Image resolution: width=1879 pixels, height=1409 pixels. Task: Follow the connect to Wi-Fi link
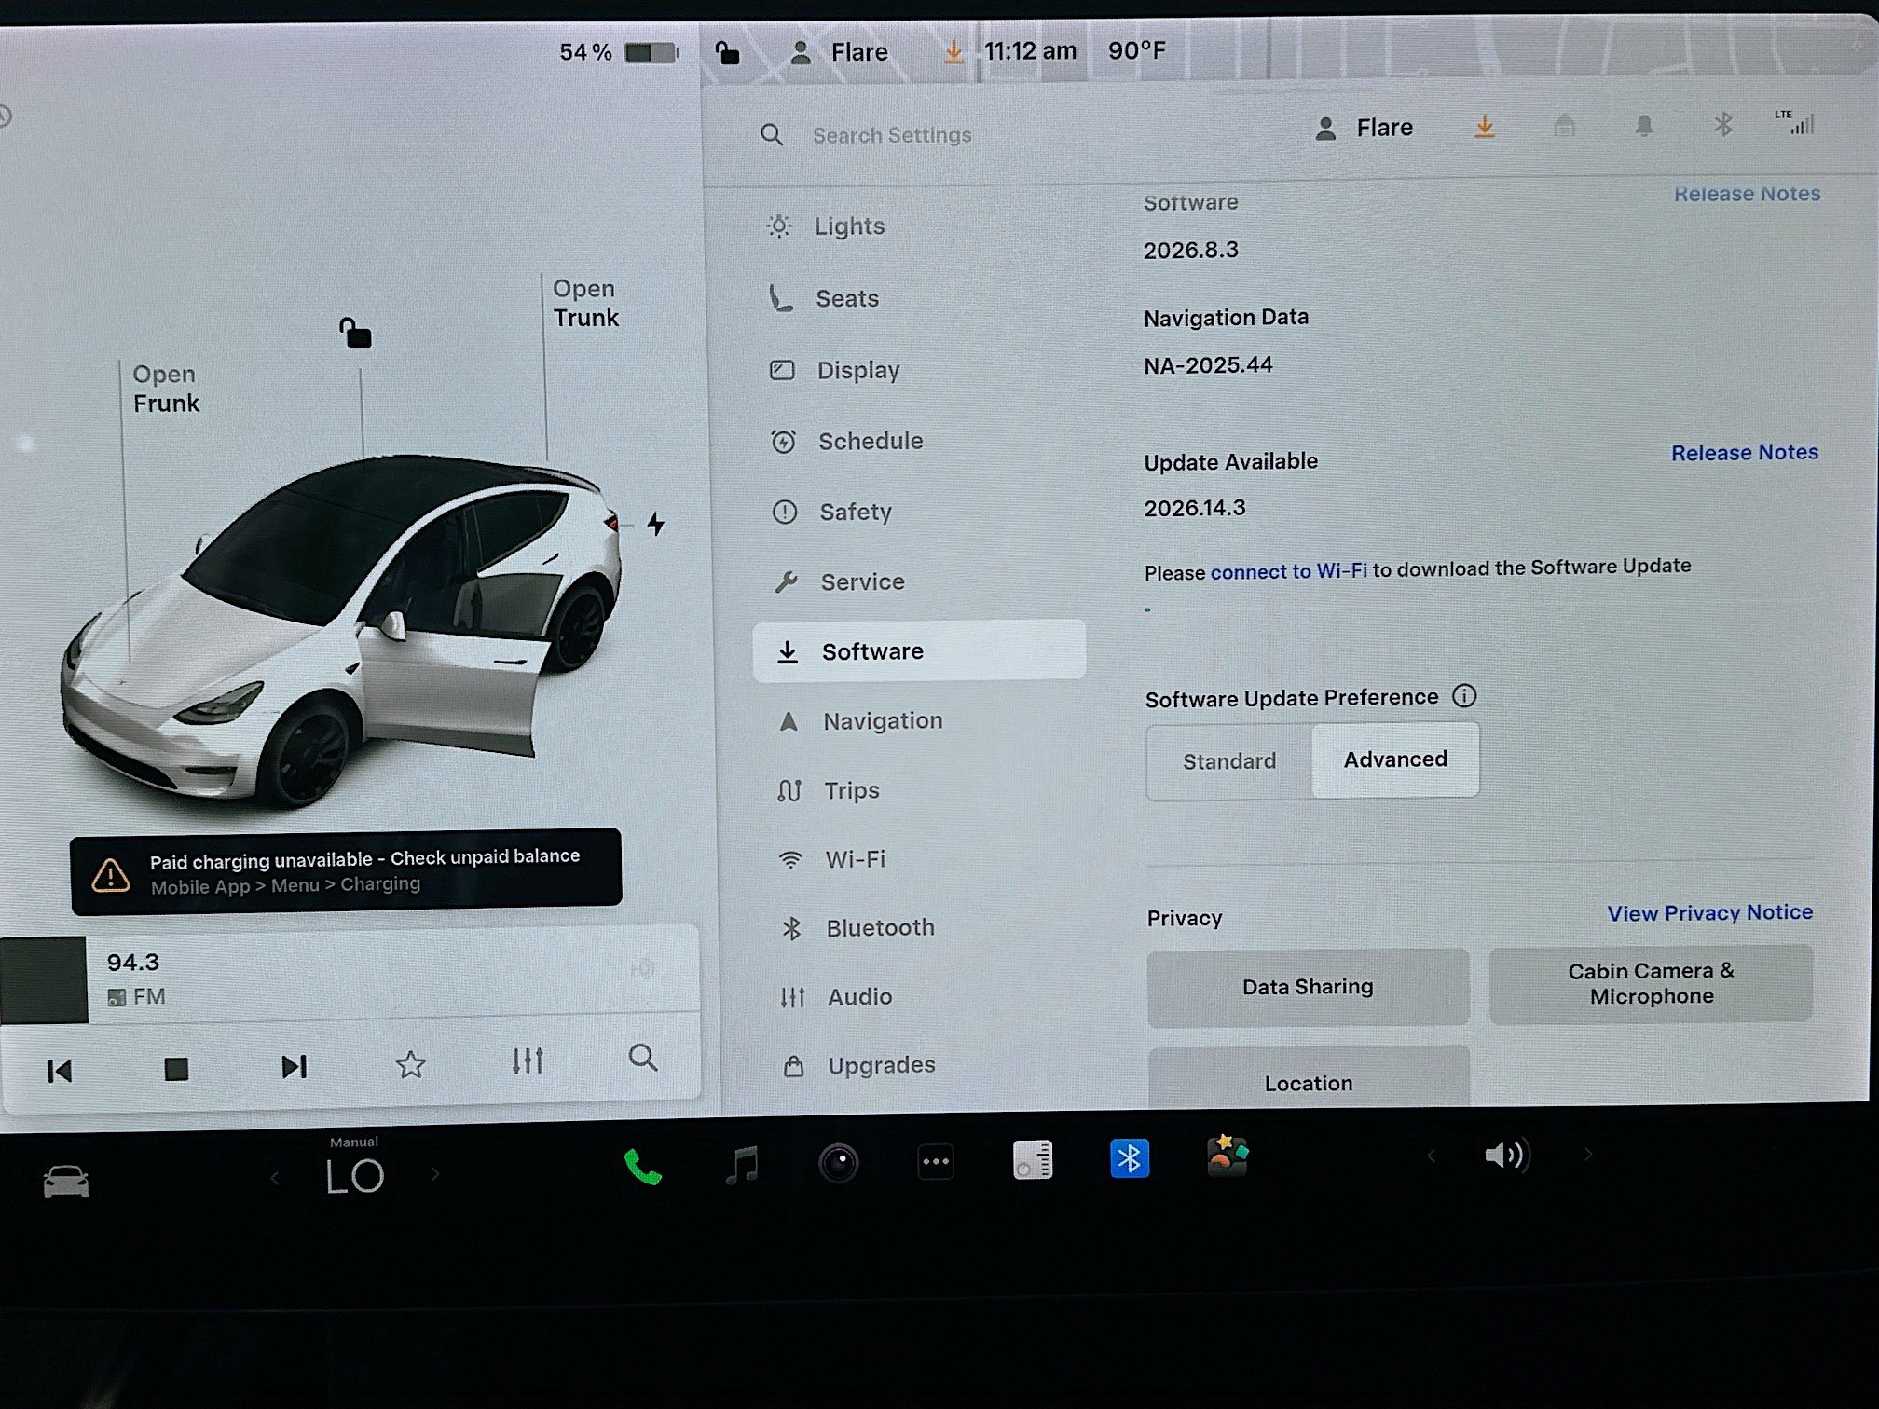pyautogui.click(x=1288, y=570)
